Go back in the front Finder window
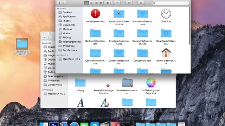The width and height of the screenshot is (225, 126). (x=59, y=3)
